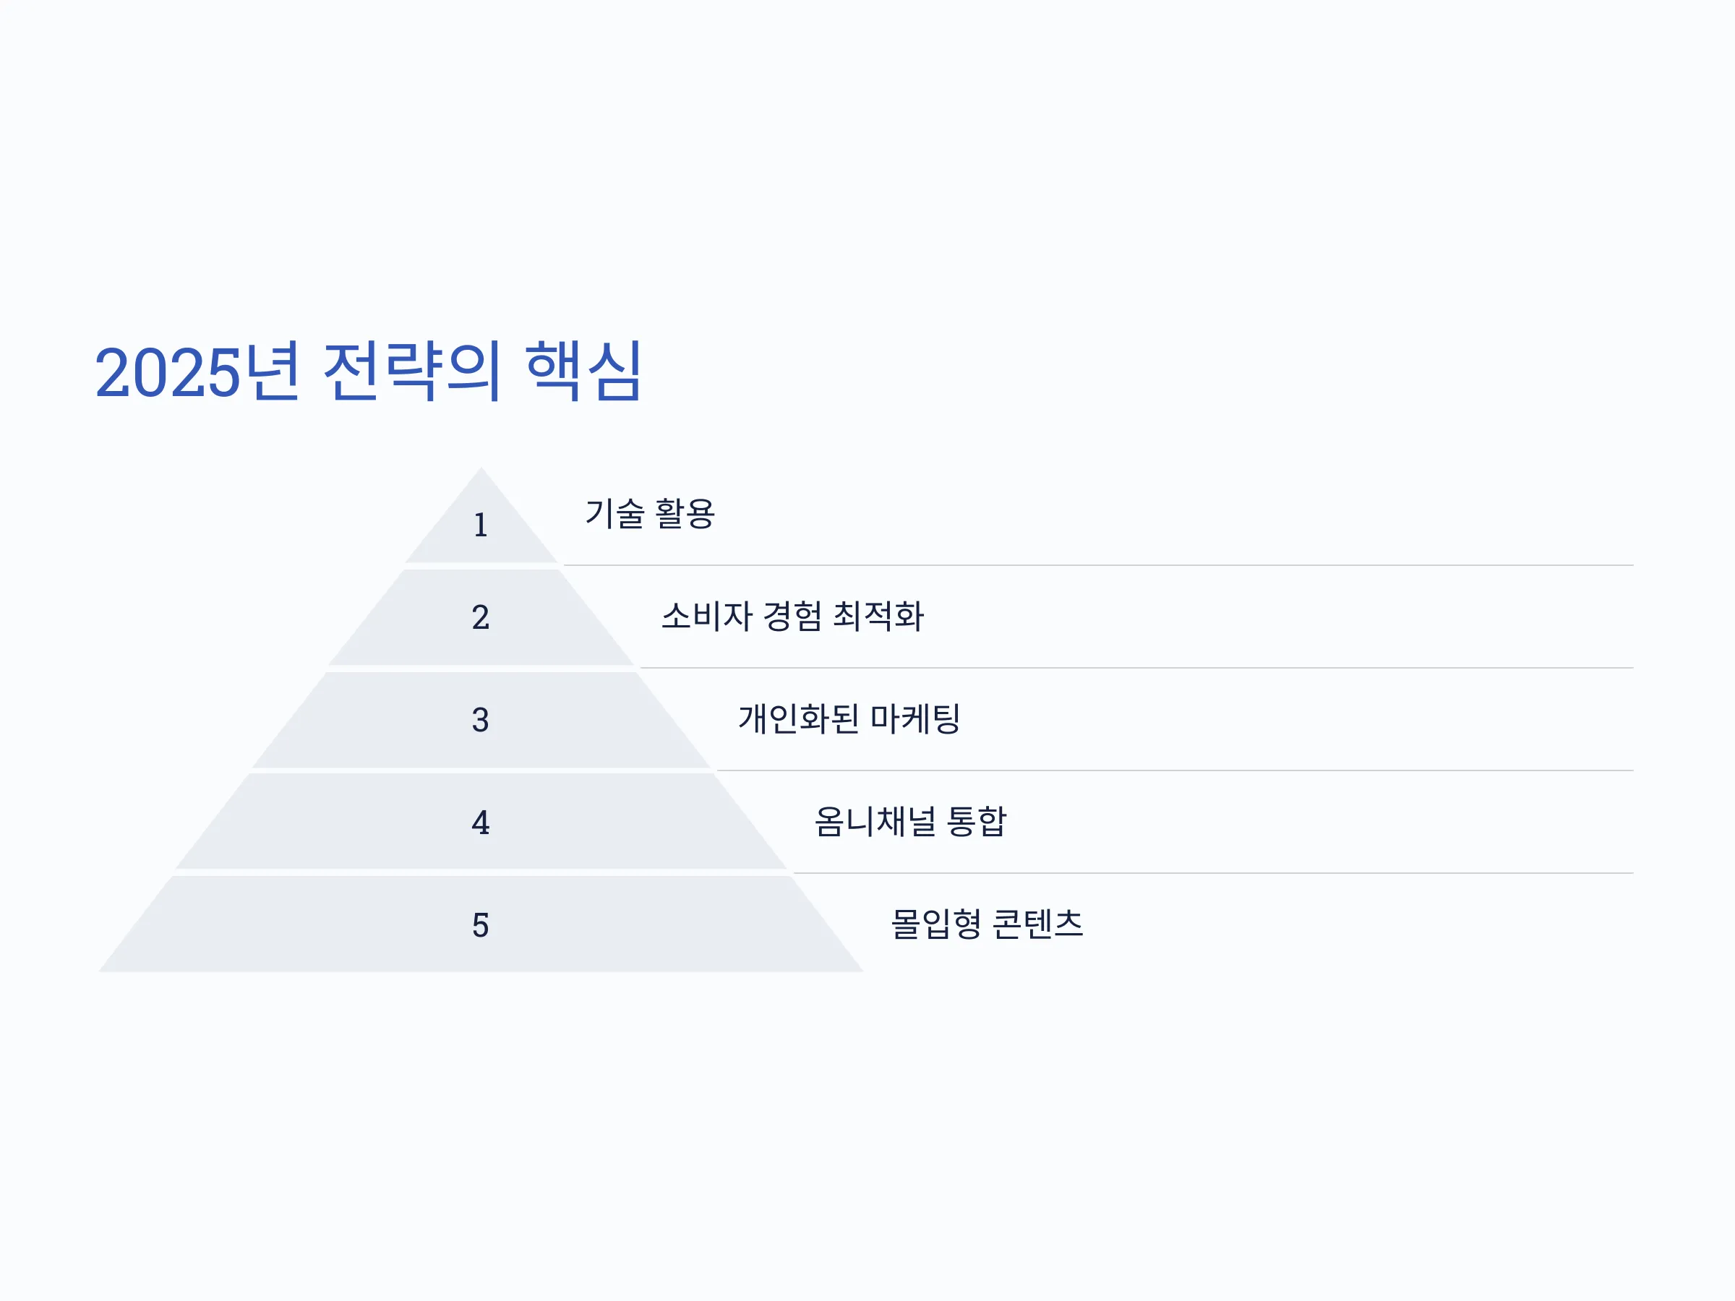Select the divider line beneath 소비자 경험 최적화

coord(1136,668)
